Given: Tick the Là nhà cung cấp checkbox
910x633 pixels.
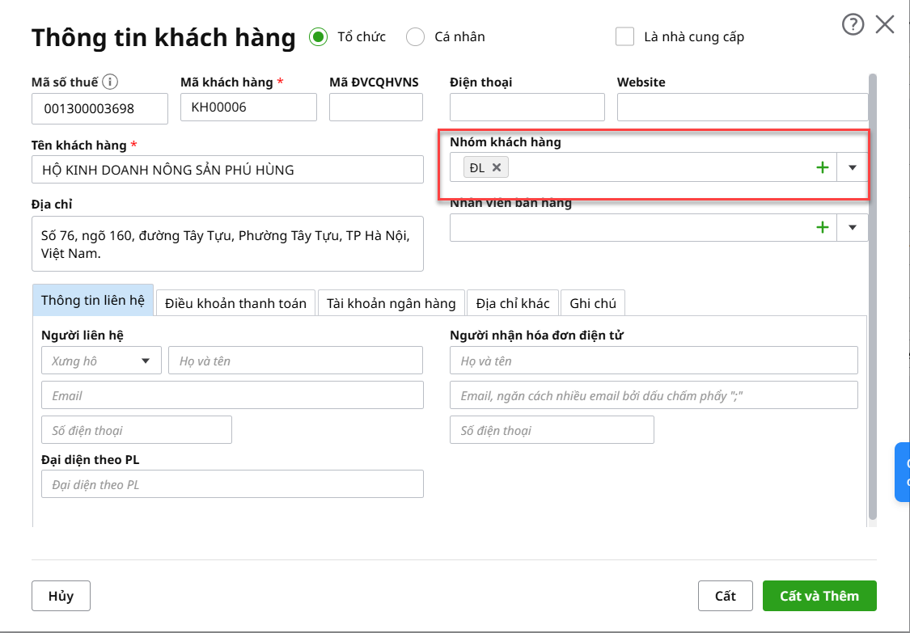Looking at the screenshot, I should coord(624,36).
